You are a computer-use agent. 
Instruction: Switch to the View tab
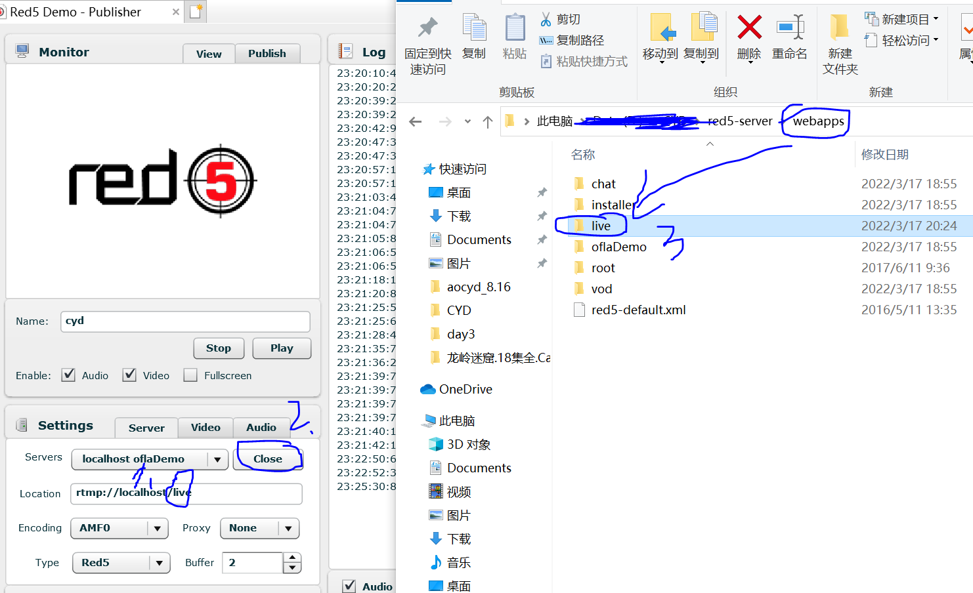pyautogui.click(x=209, y=54)
